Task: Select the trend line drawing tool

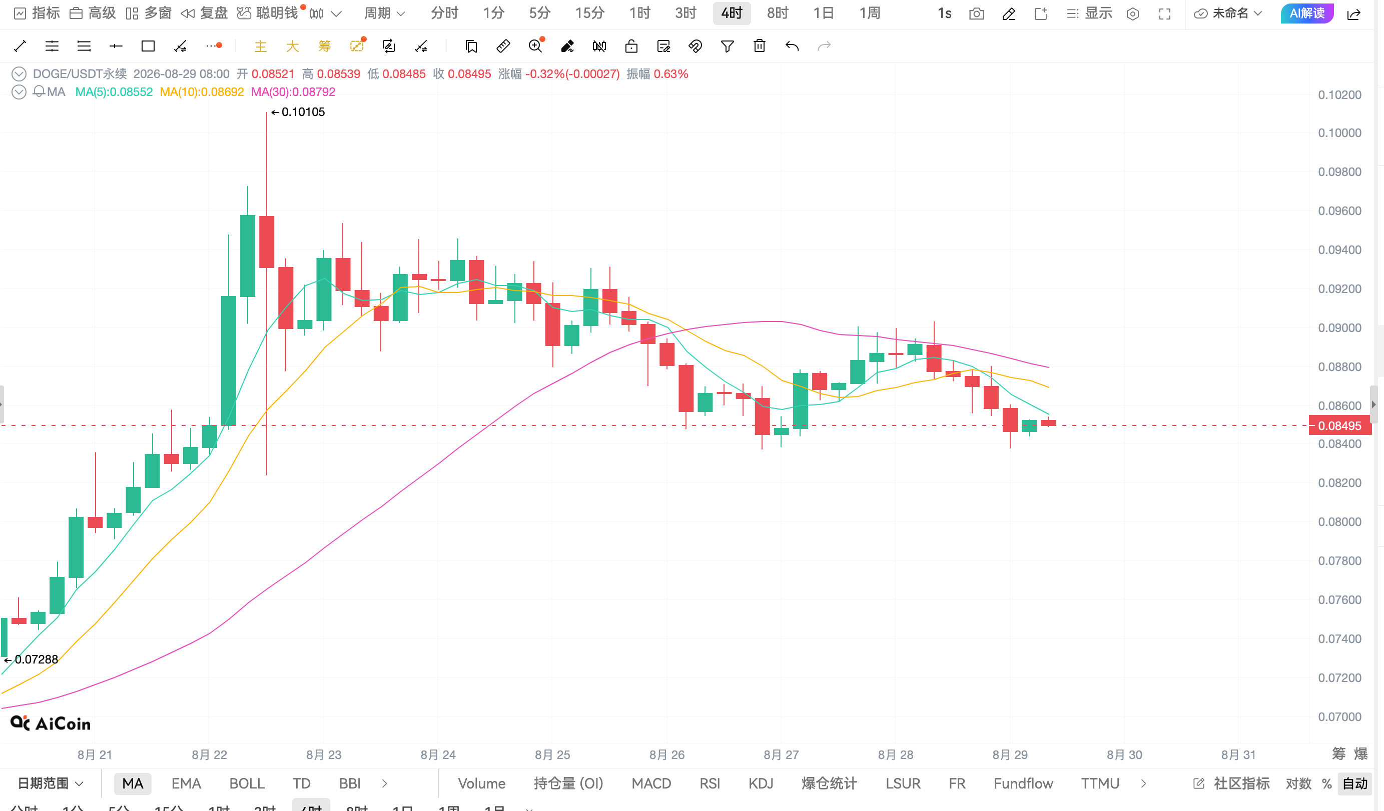Action: click(20, 46)
